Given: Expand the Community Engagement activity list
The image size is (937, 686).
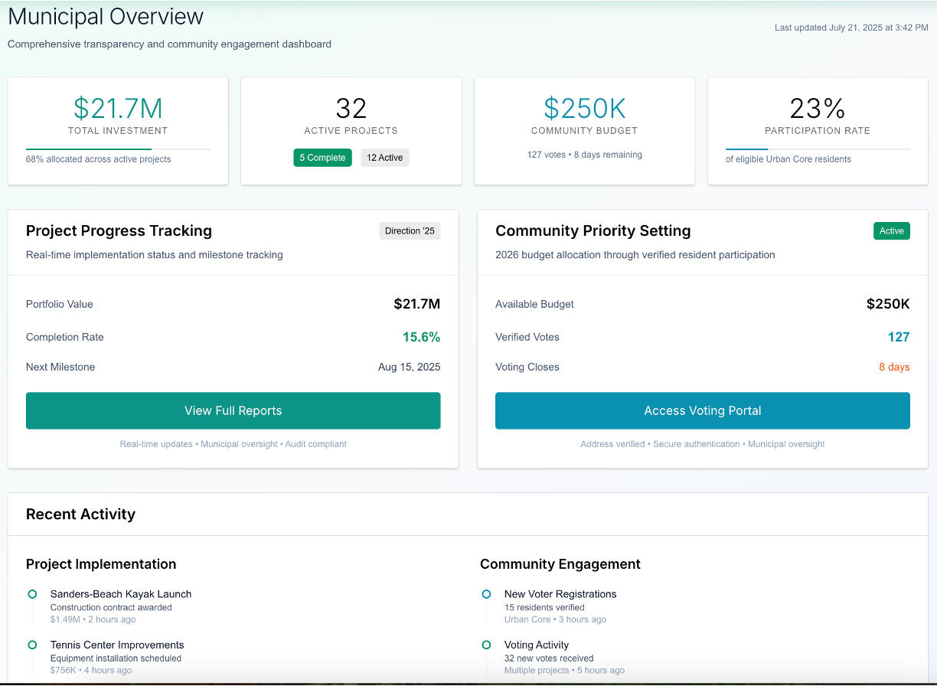Looking at the screenshot, I should pos(560,564).
